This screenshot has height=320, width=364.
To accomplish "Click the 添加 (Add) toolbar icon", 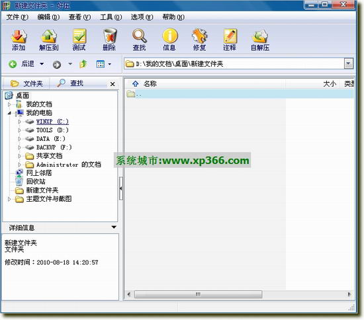I will point(19,40).
